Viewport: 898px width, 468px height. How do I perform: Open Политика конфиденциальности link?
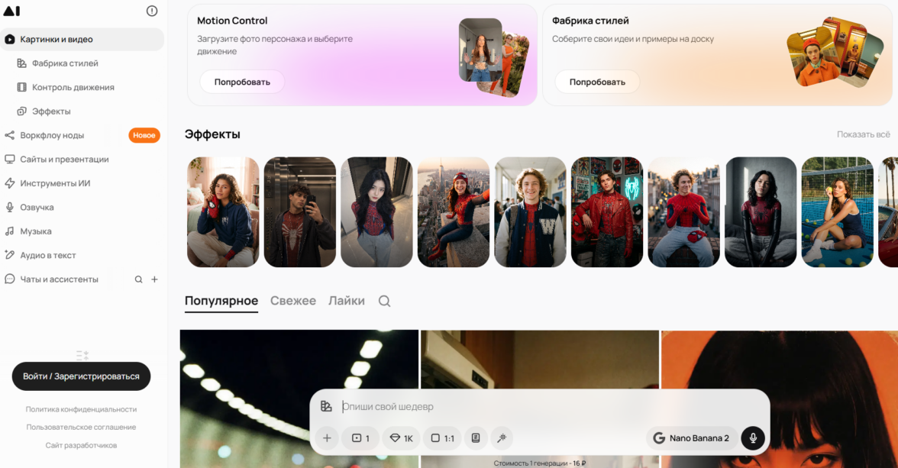(81, 409)
